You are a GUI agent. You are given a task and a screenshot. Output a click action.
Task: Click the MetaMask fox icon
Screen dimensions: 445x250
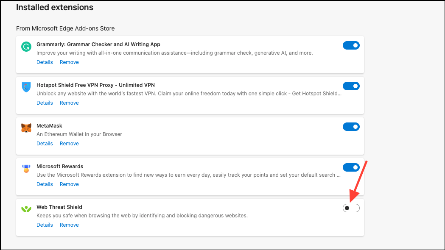pyautogui.click(x=26, y=128)
